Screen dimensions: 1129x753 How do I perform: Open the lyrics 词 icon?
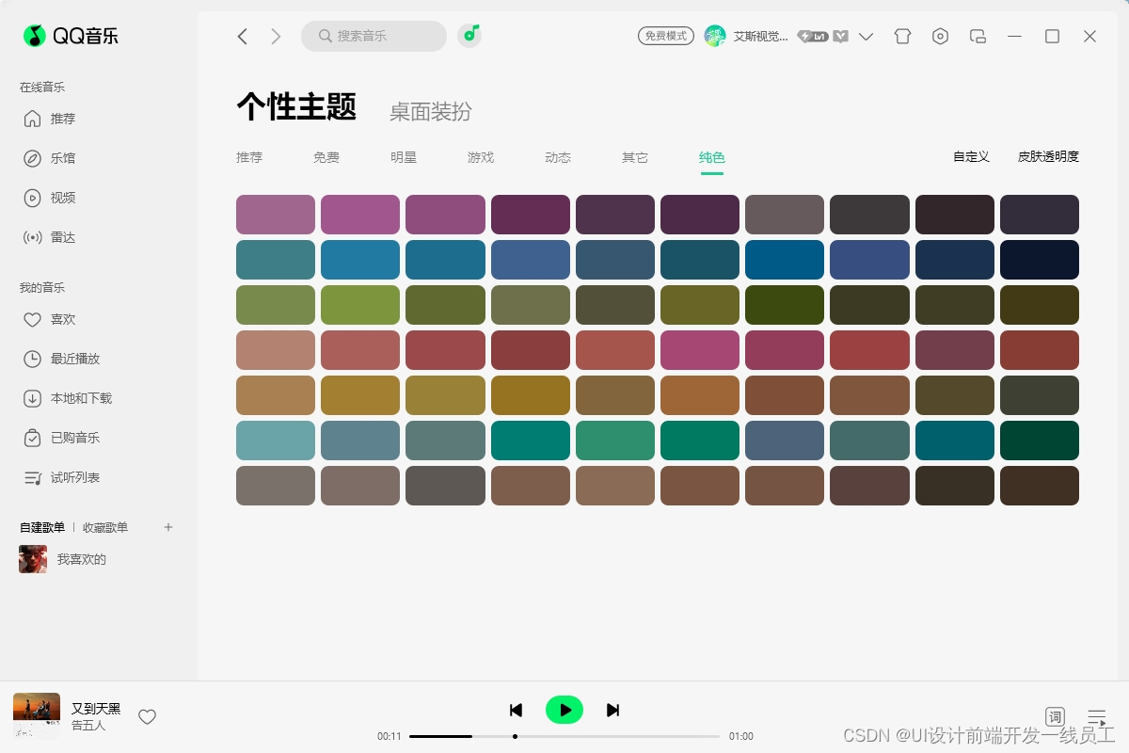[1055, 717]
